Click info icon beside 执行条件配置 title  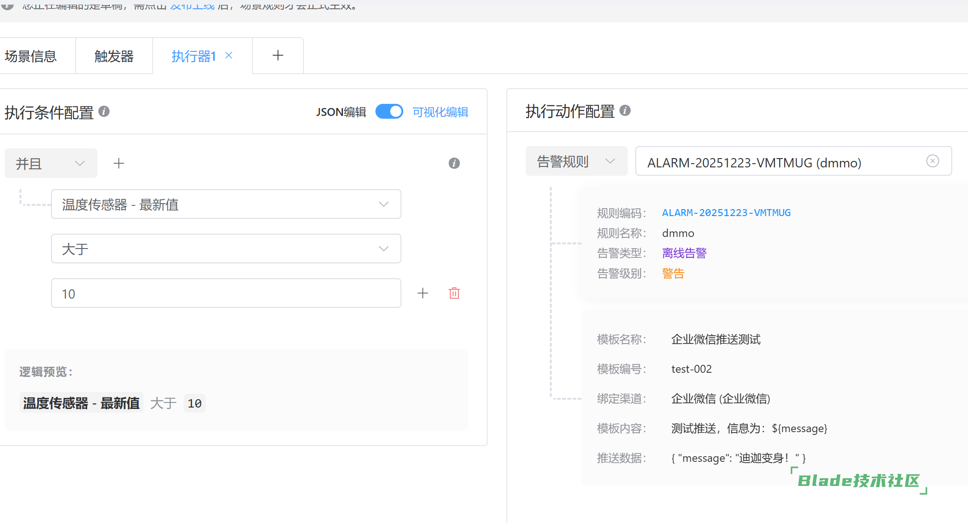click(x=104, y=111)
